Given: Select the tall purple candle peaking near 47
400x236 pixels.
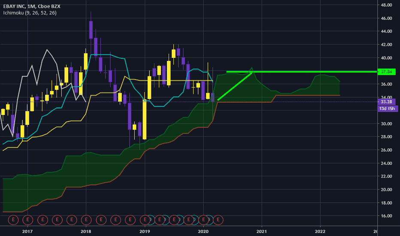Looking at the screenshot, I should tap(91, 30).
